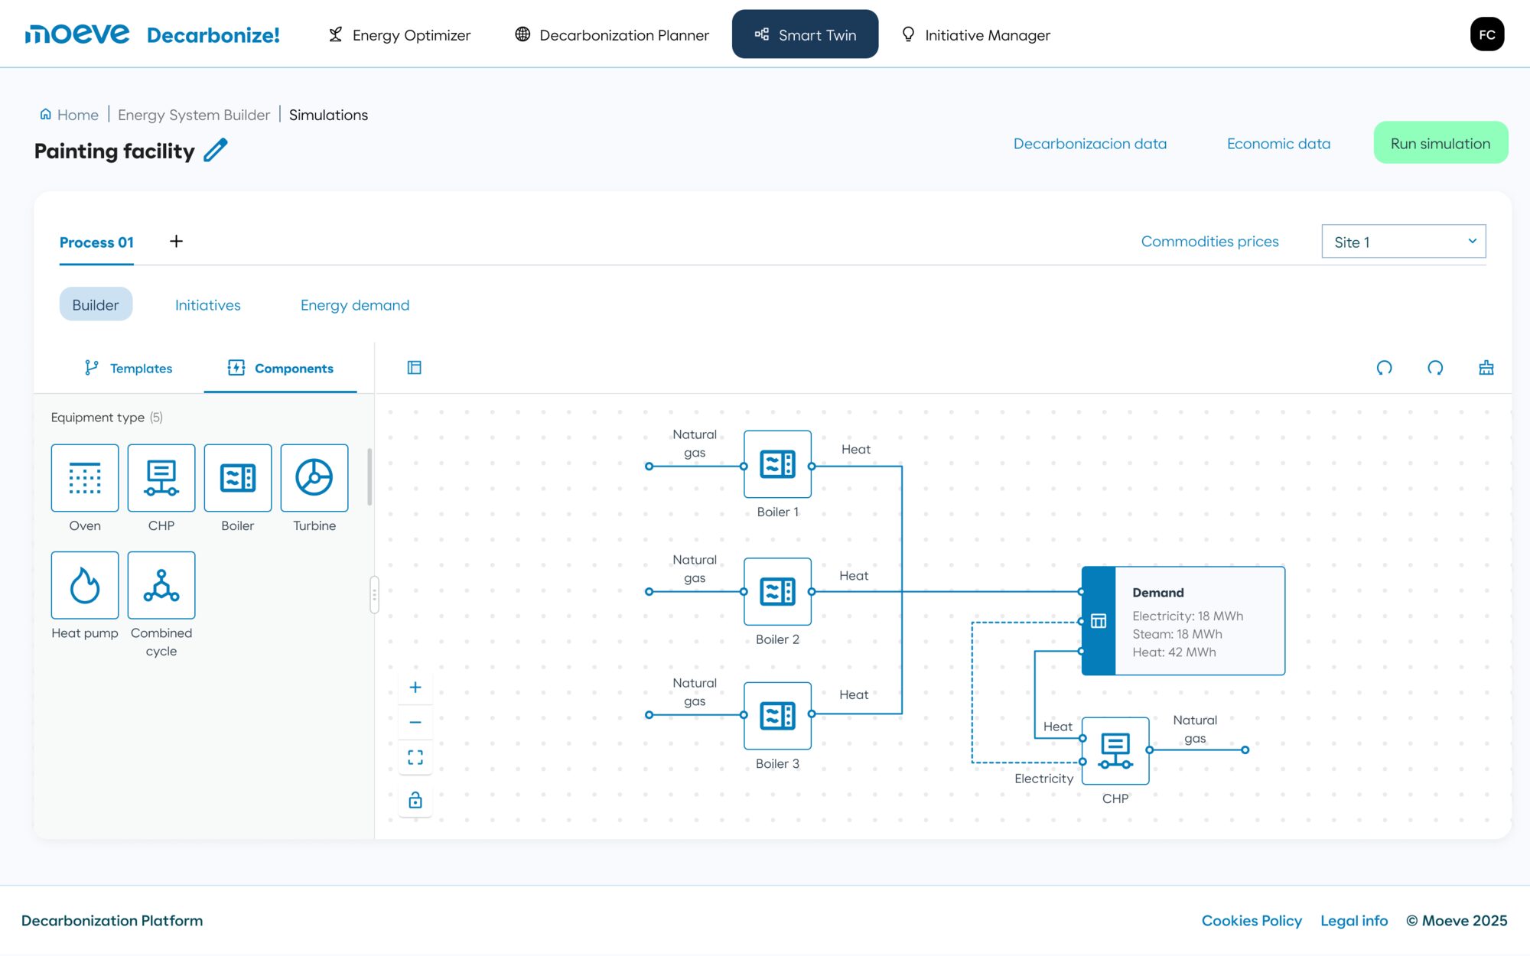Viewport: 1530px width, 956px height.
Task: Switch to the Templates tab
Action: coord(128,368)
